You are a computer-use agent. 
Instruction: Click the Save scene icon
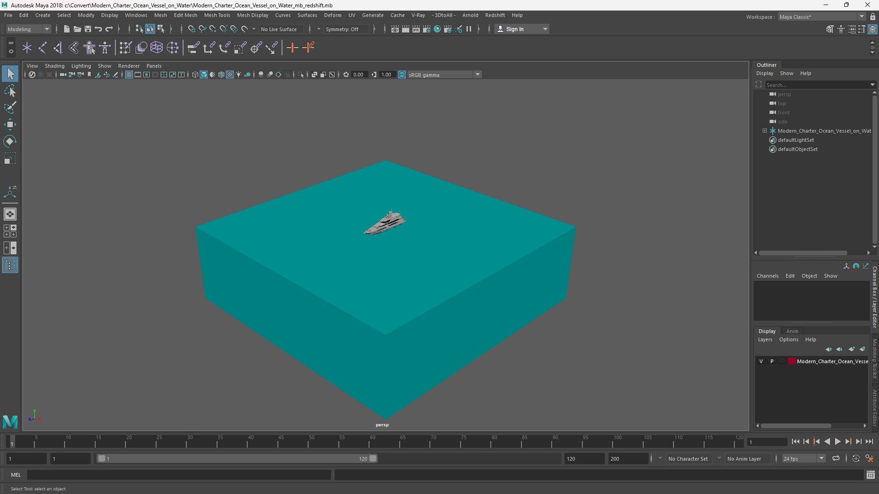click(x=87, y=29)
